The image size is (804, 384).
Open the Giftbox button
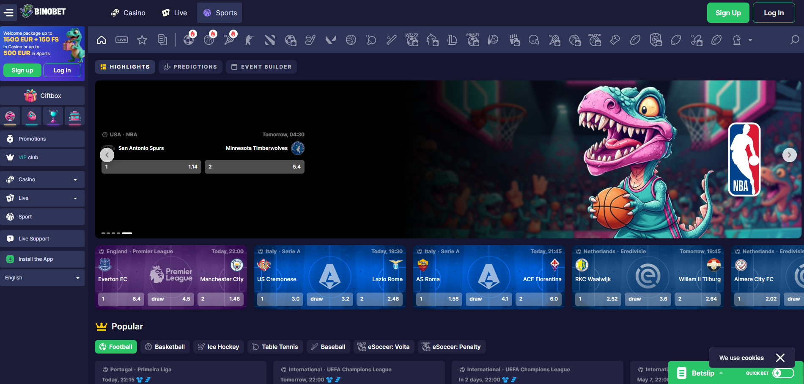42,96
